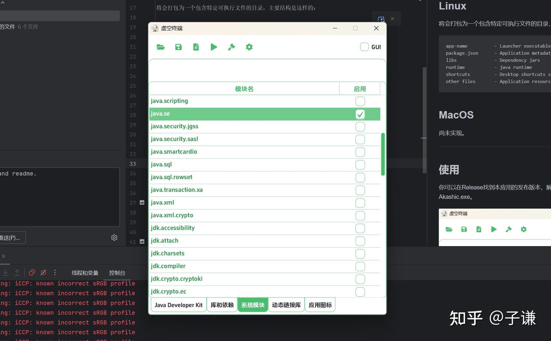Click the document file icon in toolbar
Screen dimensions: 551x341
pos(196,47)
